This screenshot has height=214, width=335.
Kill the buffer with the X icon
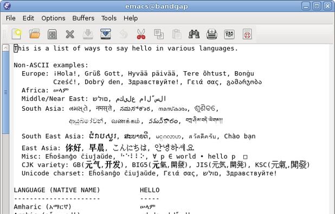click(x=70, y=34)
